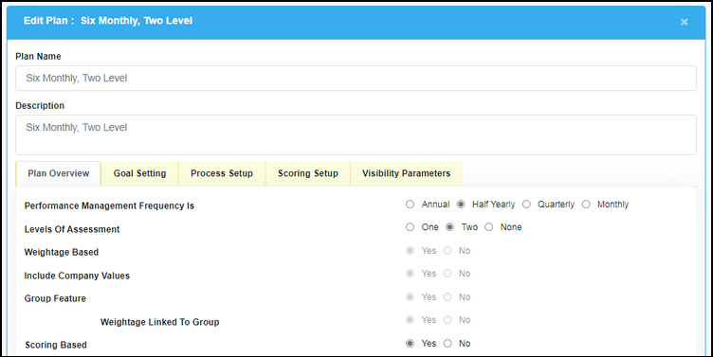
Task: Open the Goal Setting tab
Action: coord(139,173)
